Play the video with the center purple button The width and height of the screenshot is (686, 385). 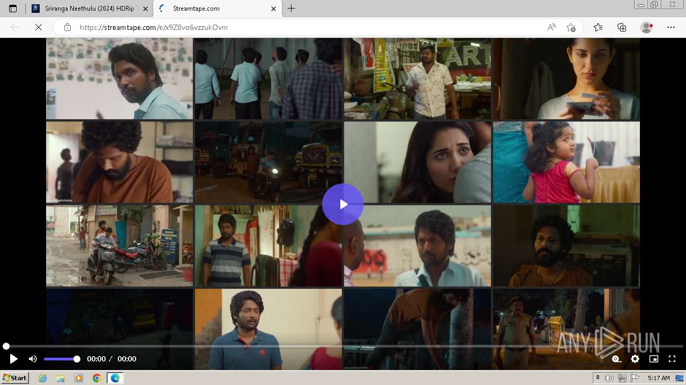[343, 204]
